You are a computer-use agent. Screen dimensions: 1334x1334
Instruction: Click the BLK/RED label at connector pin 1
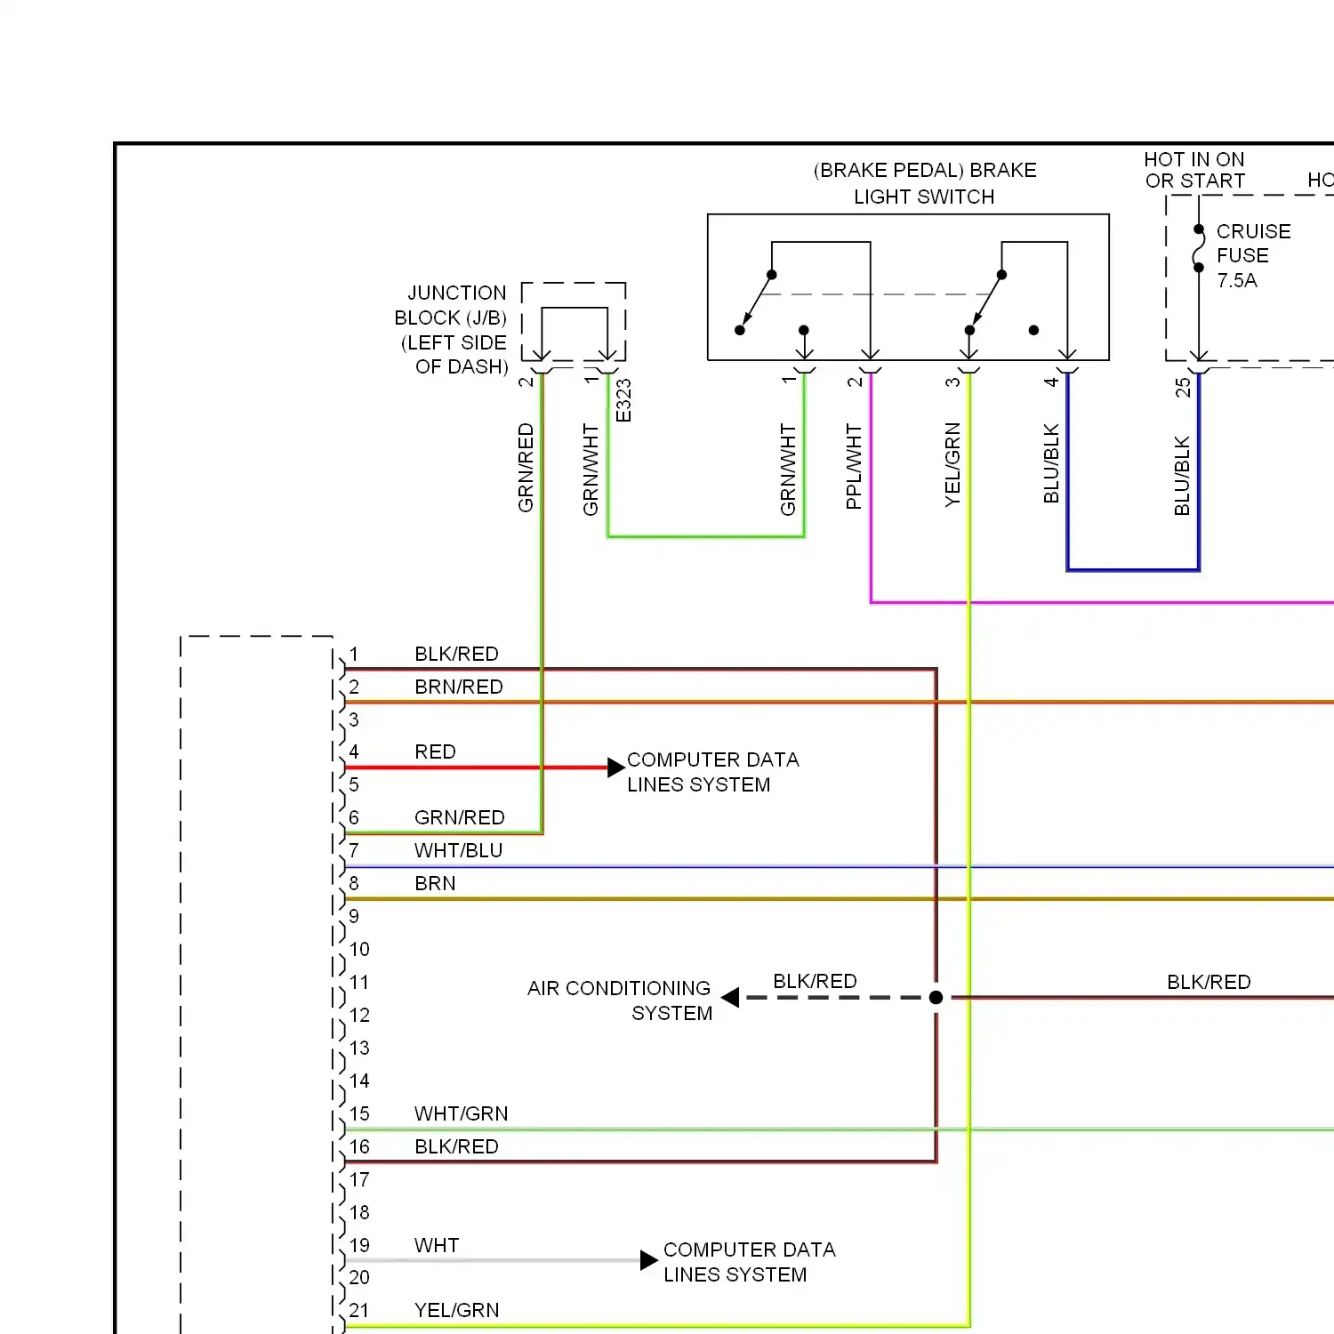tap(456, 654)
